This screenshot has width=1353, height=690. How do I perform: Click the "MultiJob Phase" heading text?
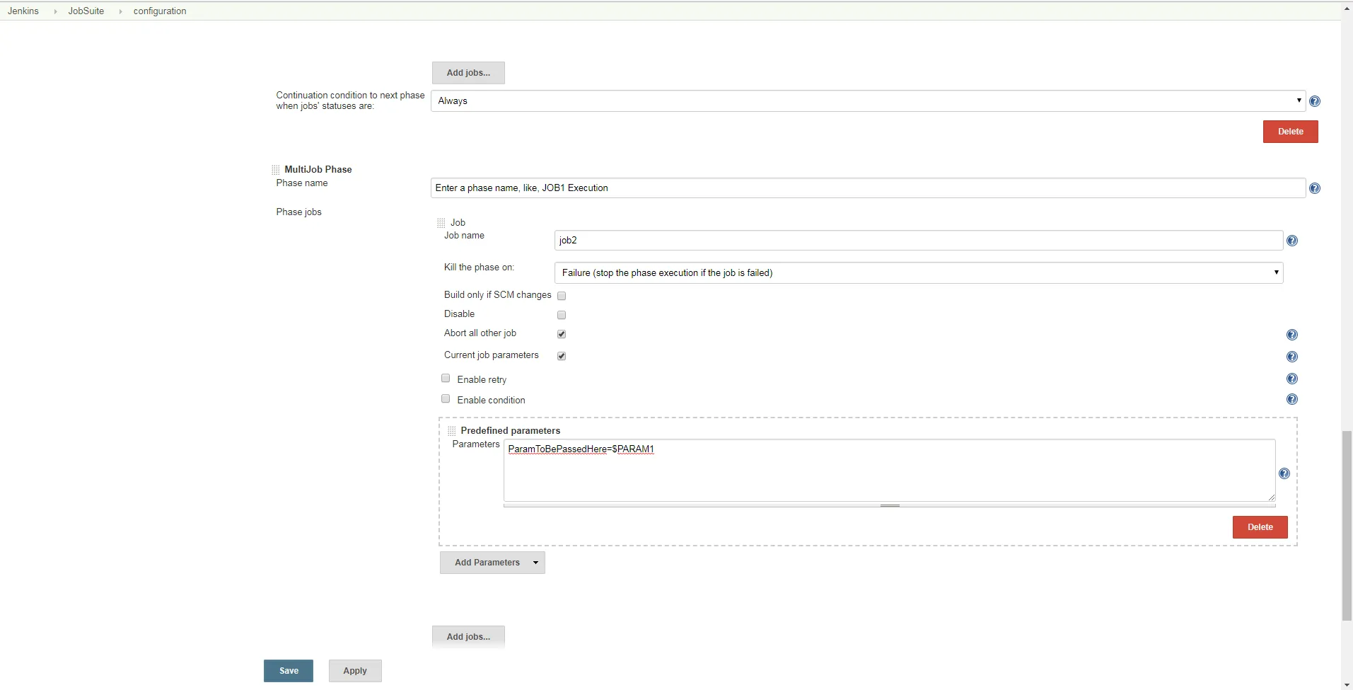tap(318, 170)
